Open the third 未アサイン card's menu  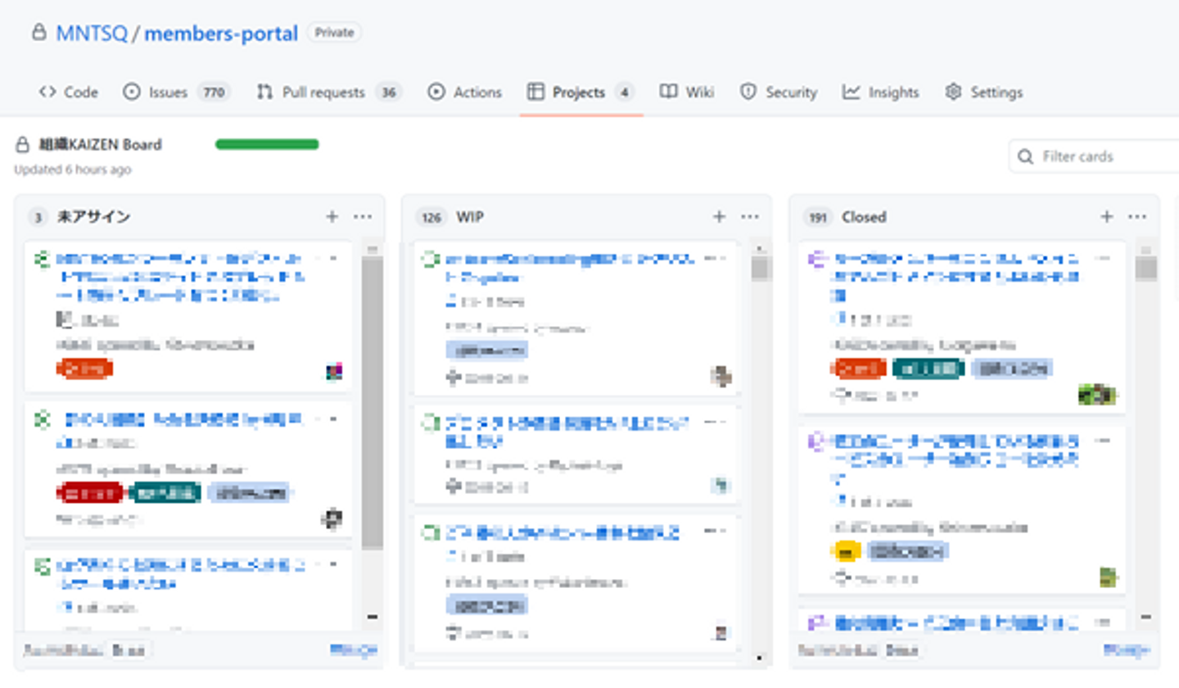tap(332, 564)
